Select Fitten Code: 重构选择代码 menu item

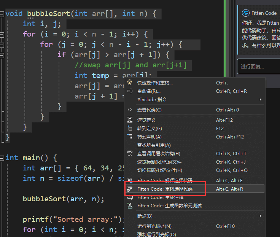pos(165,189)
